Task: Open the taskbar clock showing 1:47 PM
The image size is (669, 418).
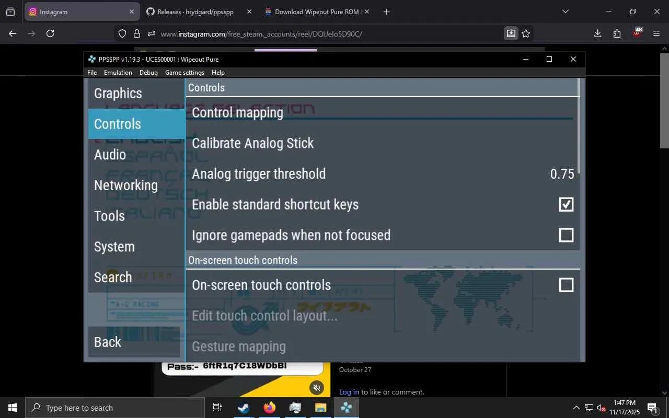Action: click(x=625, y=408)
